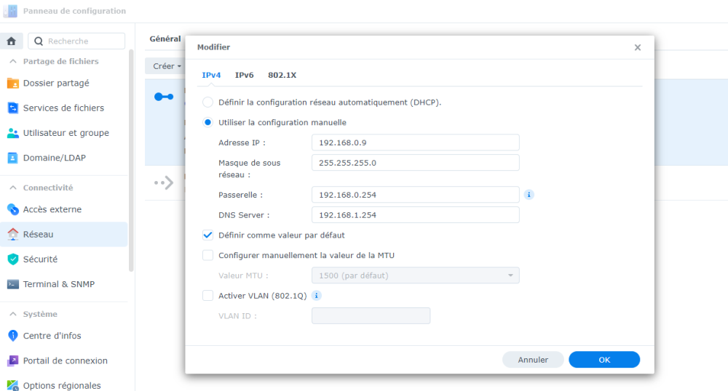Viewport: 728px width, 391px height.
Task: Switch to the IPv6 tab
Action: [244, 75]
